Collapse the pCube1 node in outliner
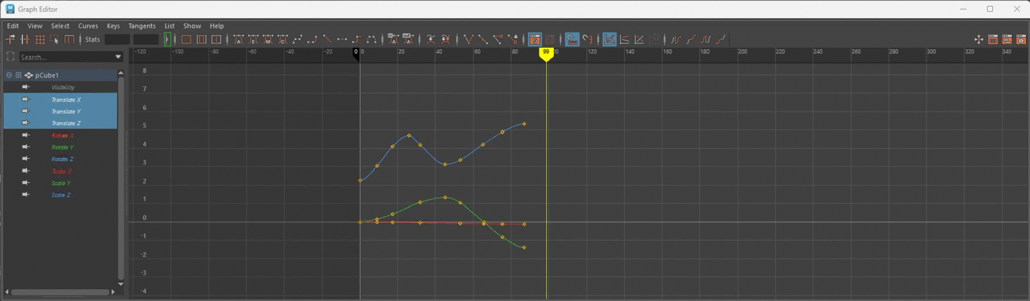The width and height of the screenshot is (1030, 301). [x=9, y=75]
